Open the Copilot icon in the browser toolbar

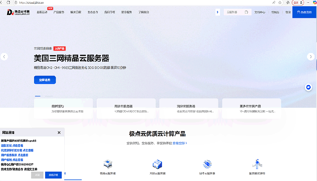tap(315, 2)
